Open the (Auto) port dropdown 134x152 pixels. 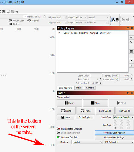click(88, 142)
